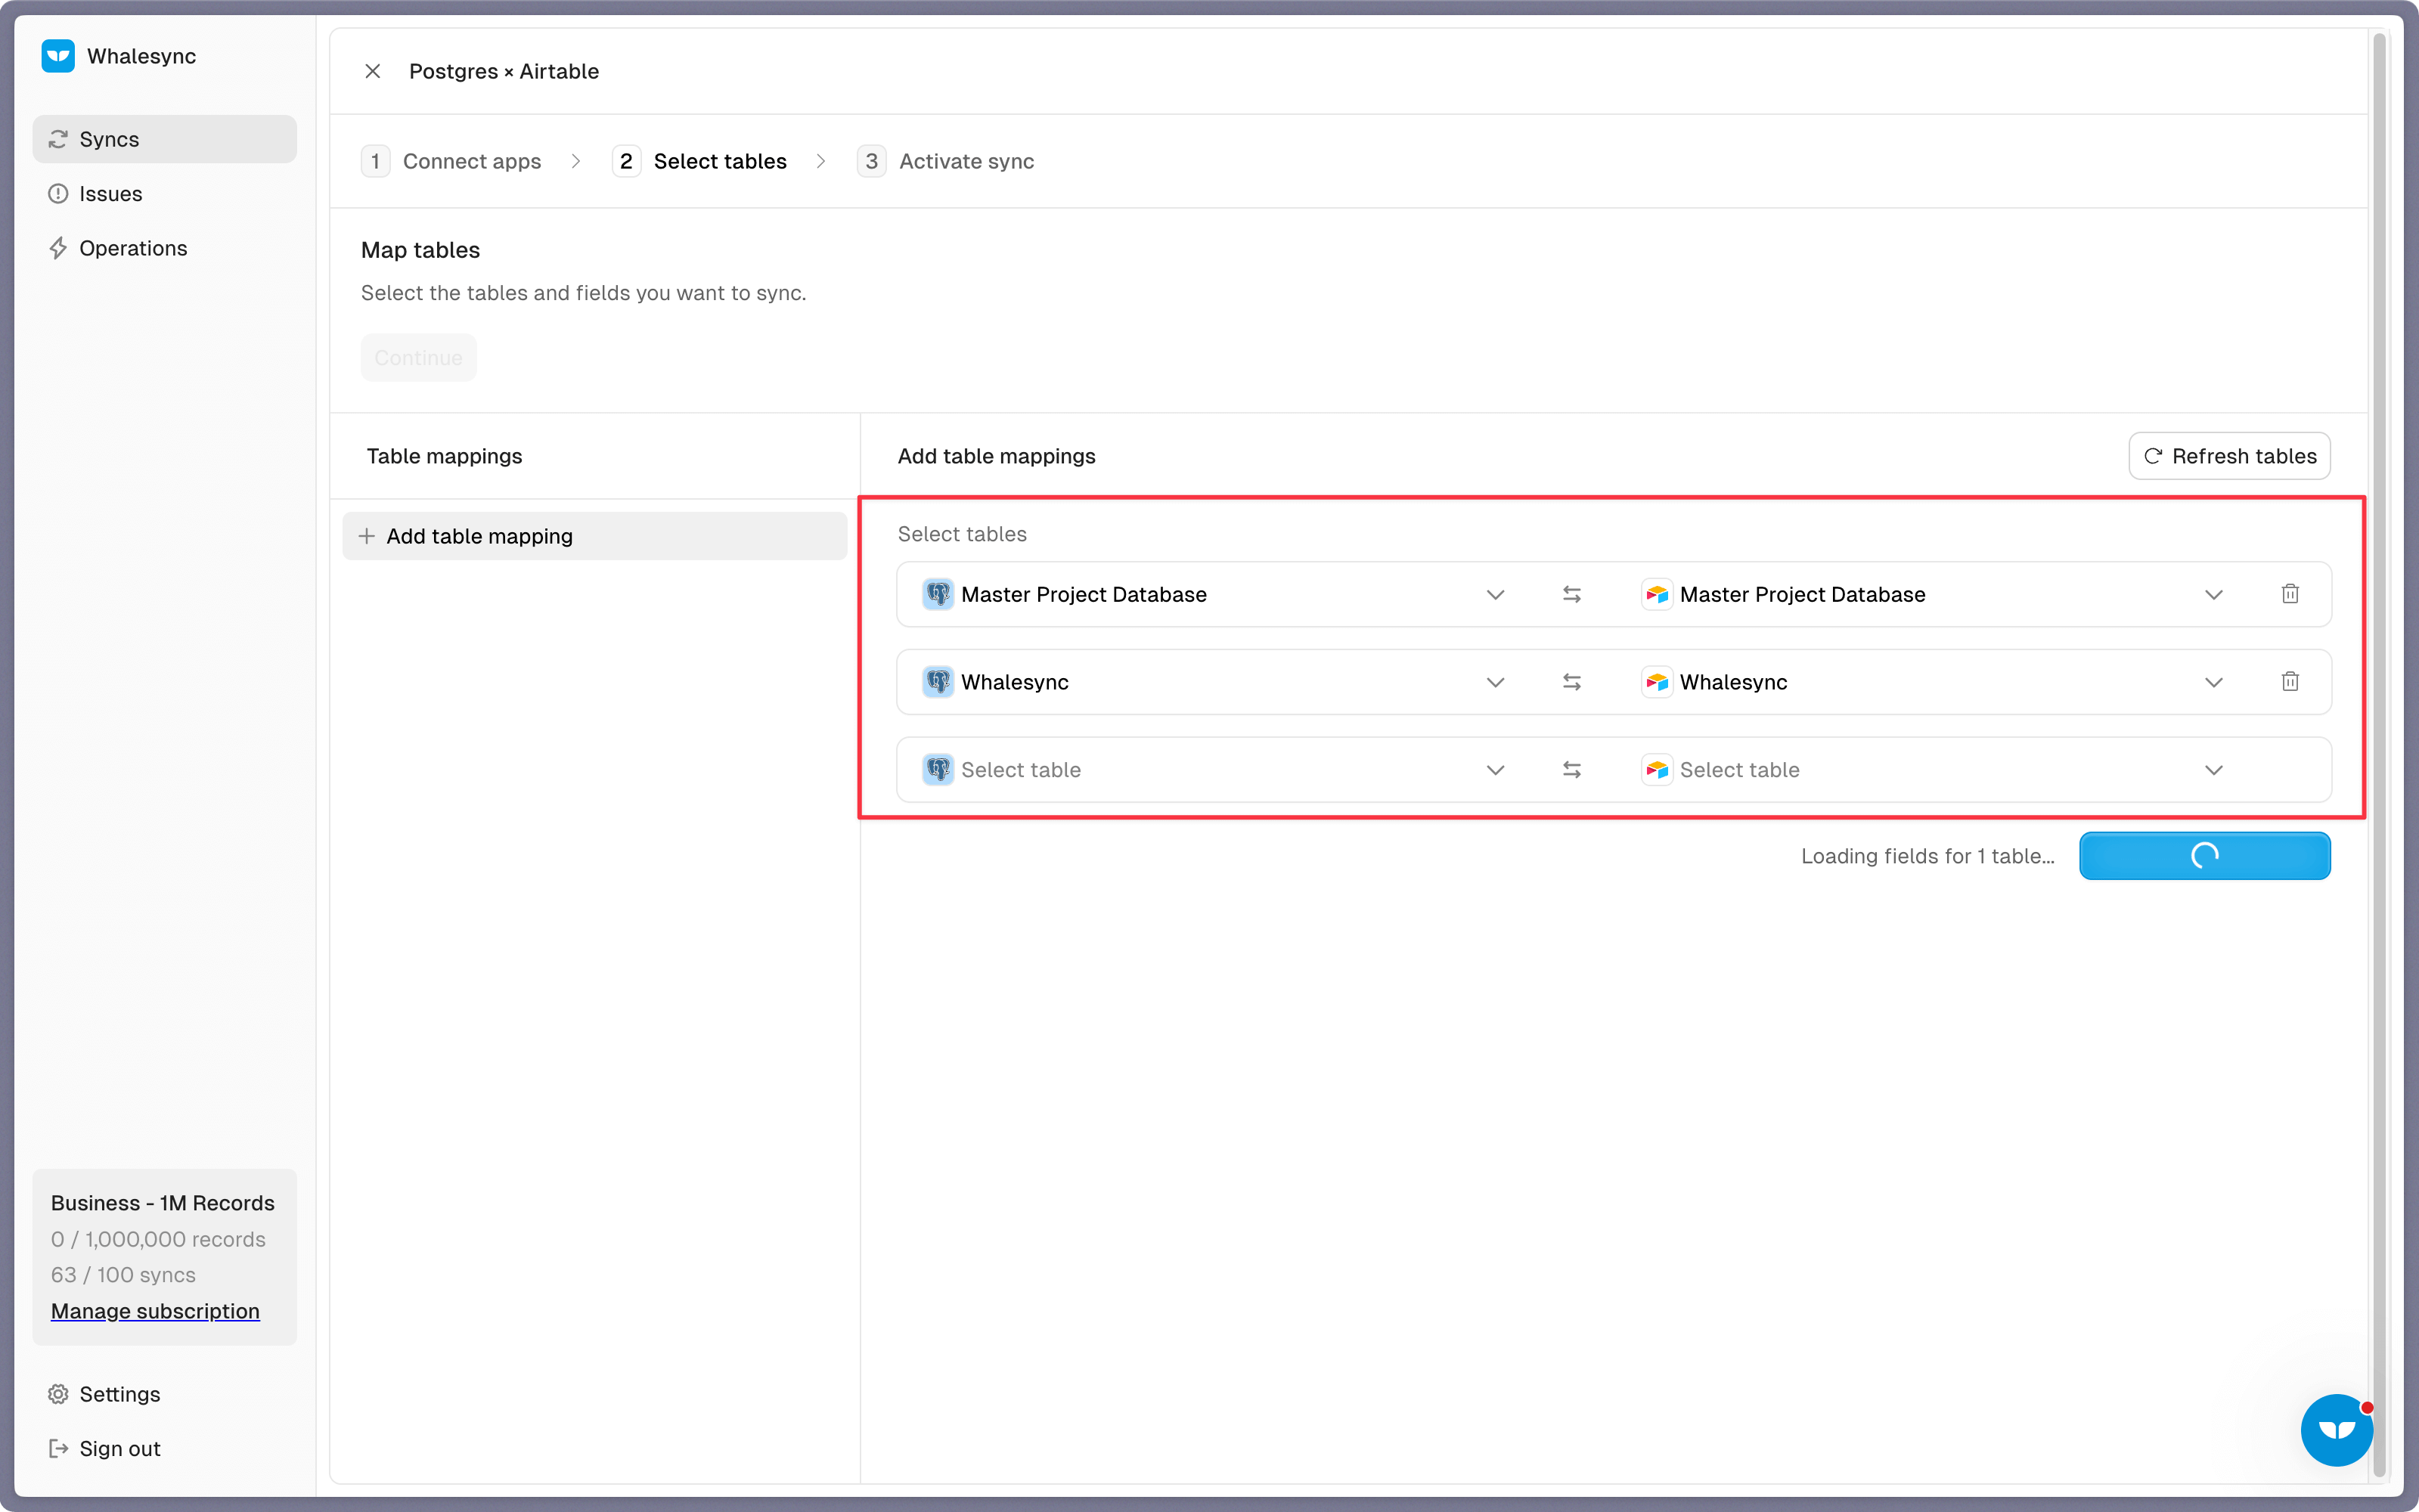2419x1512 pixels.
Task: Click 'Select the tables and fields you want to sync.'
Action: pos(584,293)
